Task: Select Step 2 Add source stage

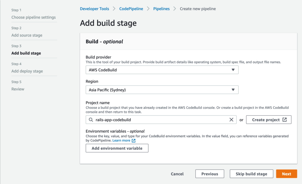Action: 27,35
